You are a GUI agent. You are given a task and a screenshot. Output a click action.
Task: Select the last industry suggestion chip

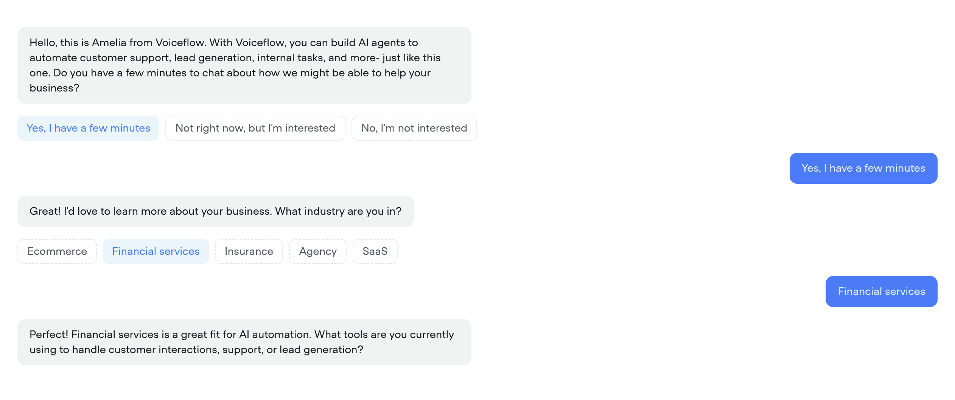coord(375,251)
